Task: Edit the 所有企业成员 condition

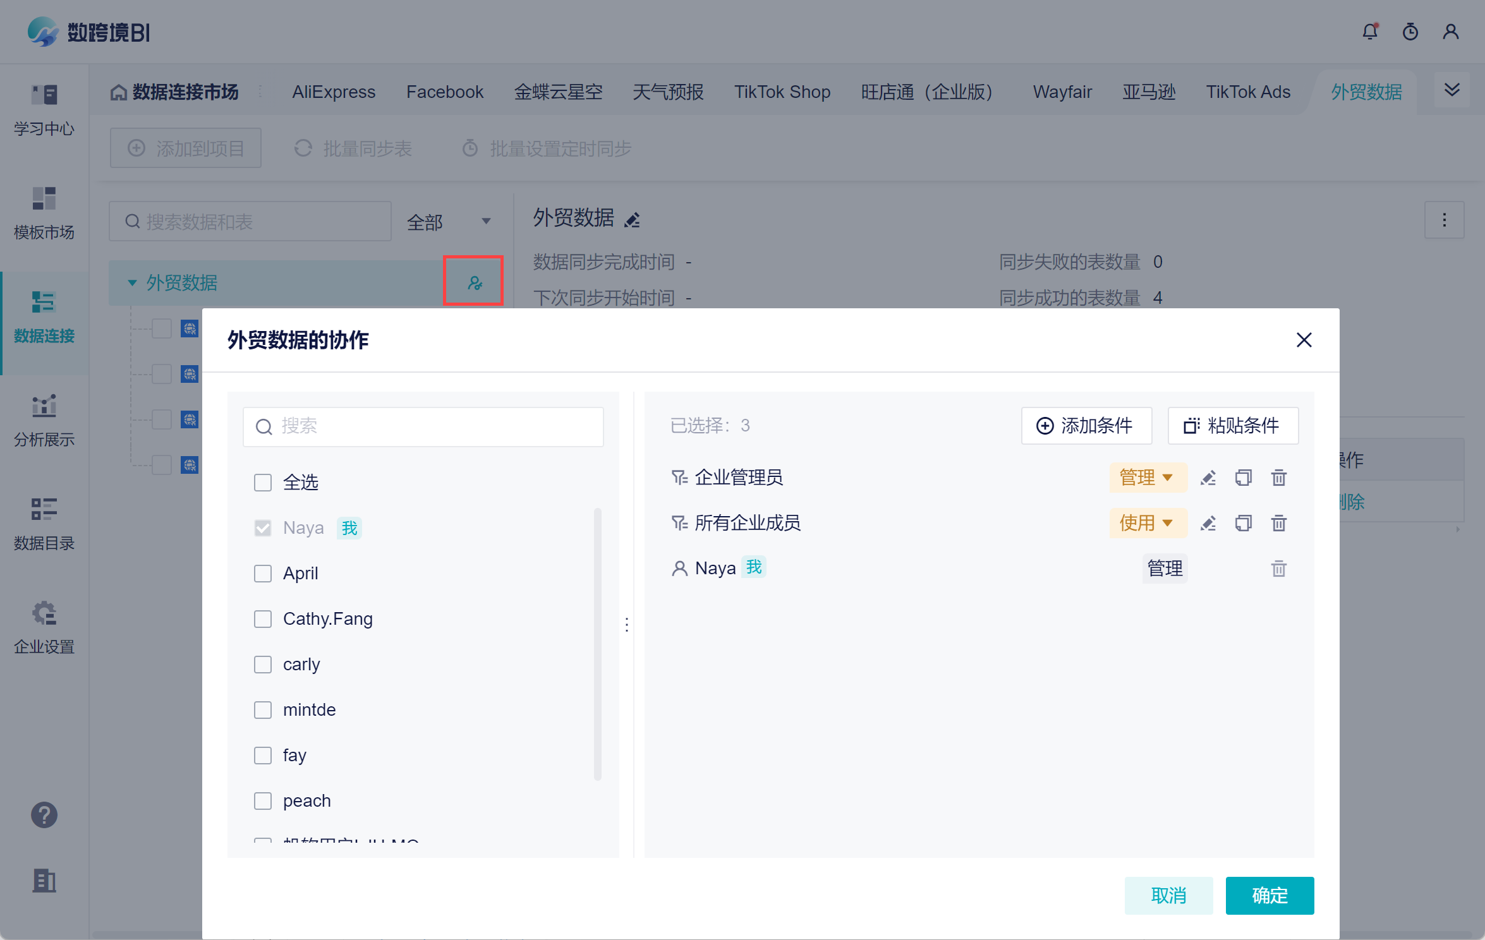Action: click(1208, 523)
